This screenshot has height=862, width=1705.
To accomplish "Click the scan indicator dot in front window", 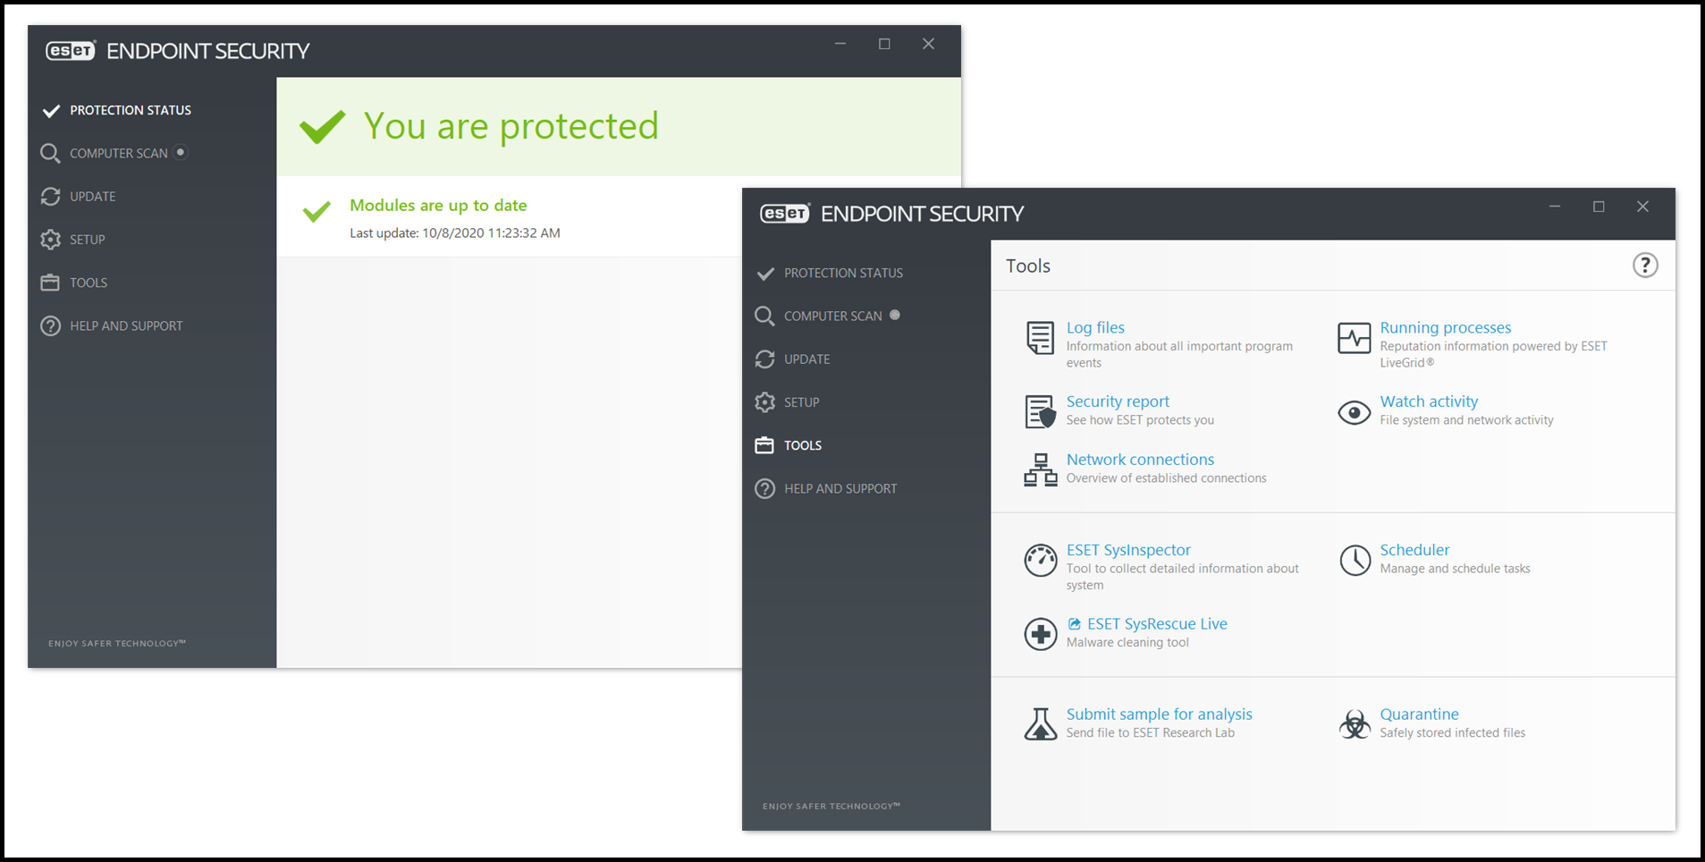I will coord(894,315).
